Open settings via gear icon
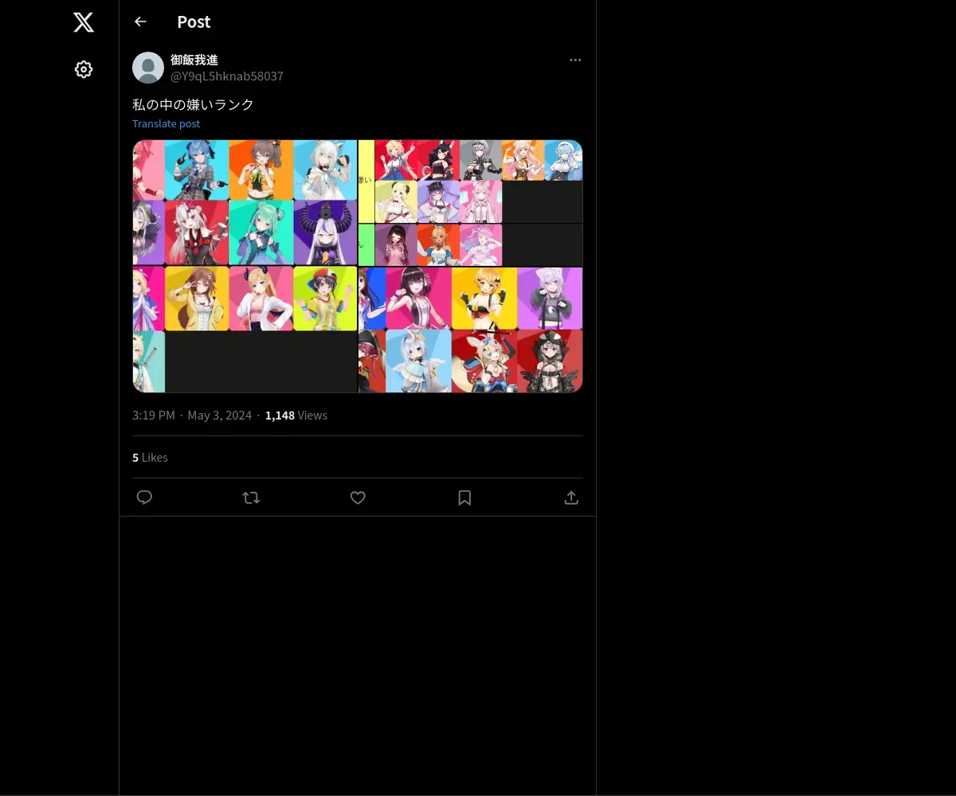This screenshot has width=956, height=796. pyautogui.click(x=84, y=69)
